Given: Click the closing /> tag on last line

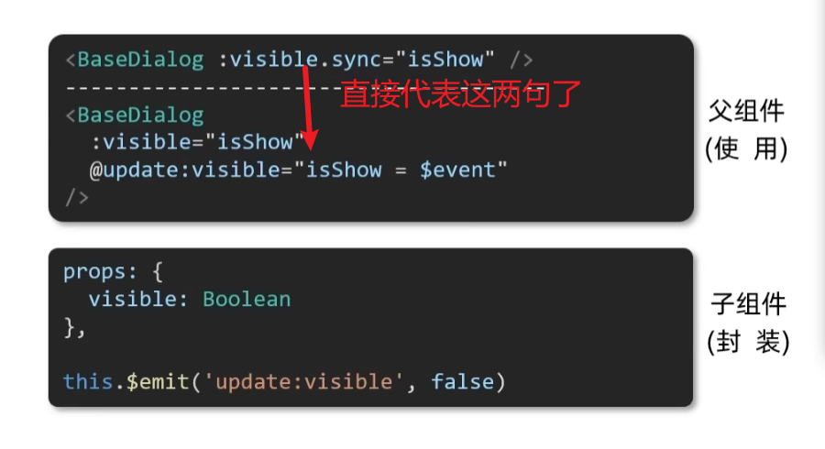Looking at the screenshot, I should (x=77, y=198).
